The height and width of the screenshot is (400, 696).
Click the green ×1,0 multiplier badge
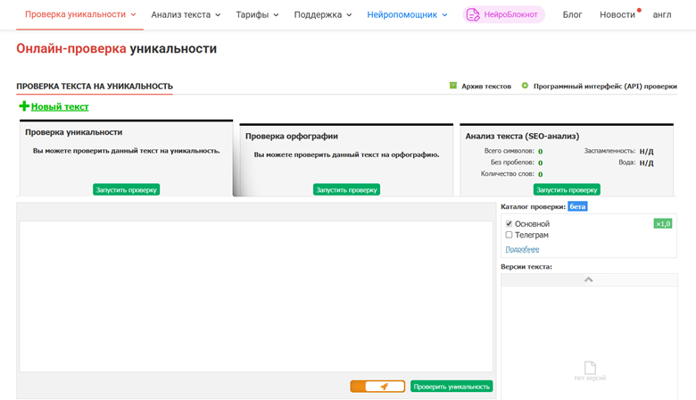point(663,224)
